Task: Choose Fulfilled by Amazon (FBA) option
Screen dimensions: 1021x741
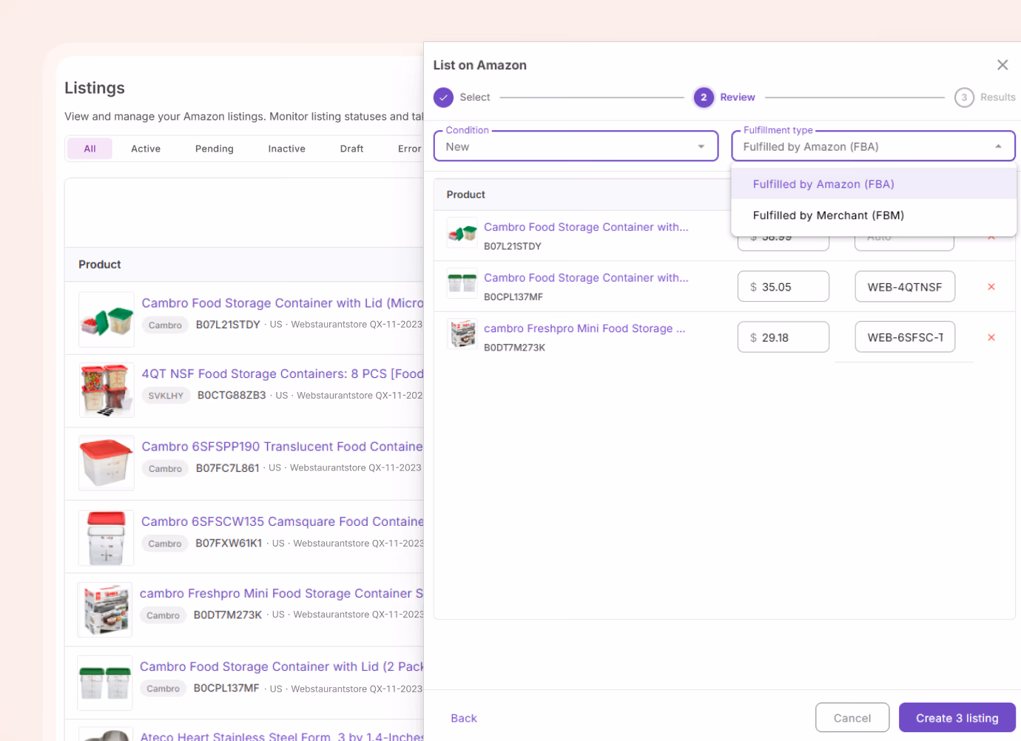Action: 873,184
